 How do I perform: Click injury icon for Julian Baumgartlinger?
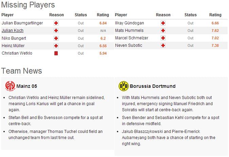pyautogui.click(x=56, y=23)
